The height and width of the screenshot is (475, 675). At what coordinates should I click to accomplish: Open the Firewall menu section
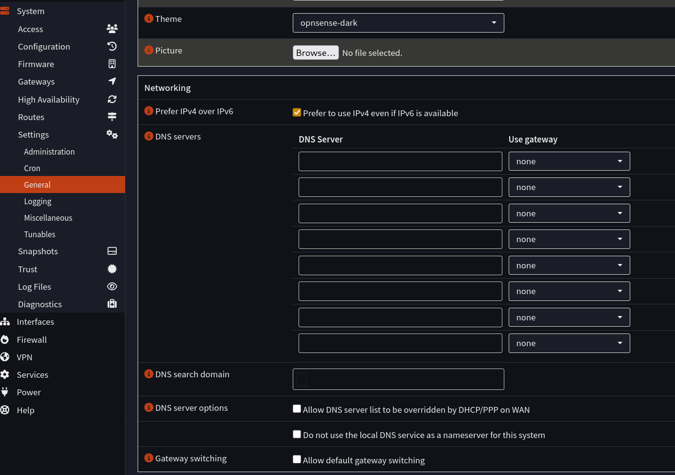pyautogui.click(x=32, y=340)
